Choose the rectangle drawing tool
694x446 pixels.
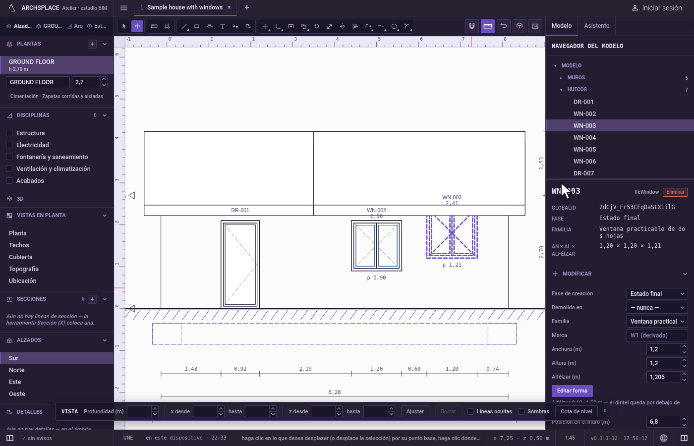click(197, 26)
